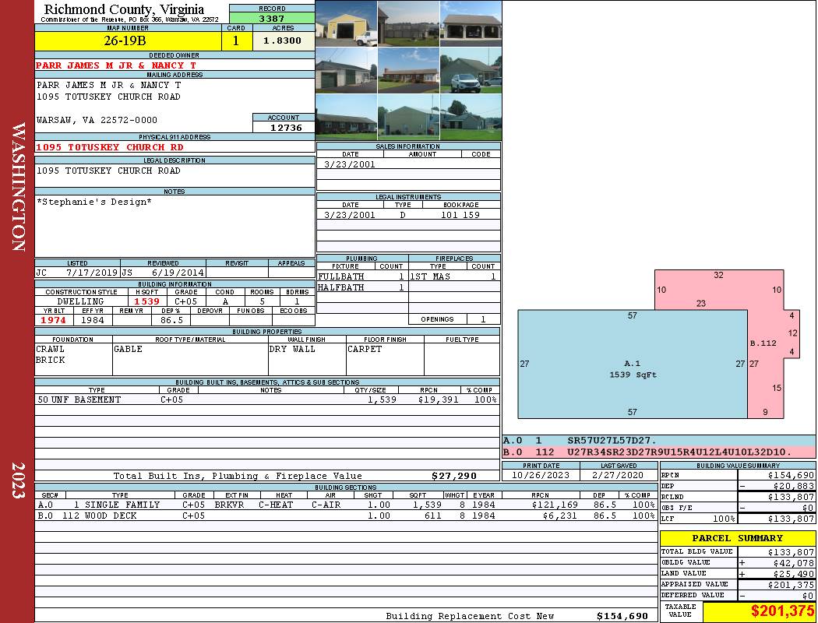Click the OBLDG VALUE $42,078
The image size is (818, 623).
tap(794, 563)
